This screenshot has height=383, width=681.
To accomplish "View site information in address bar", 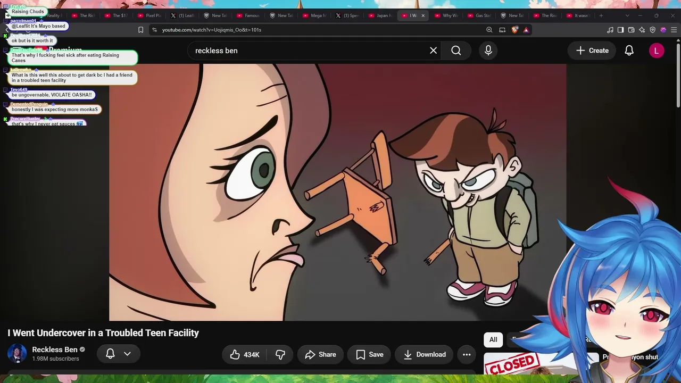I will click(x=154, y=30).
